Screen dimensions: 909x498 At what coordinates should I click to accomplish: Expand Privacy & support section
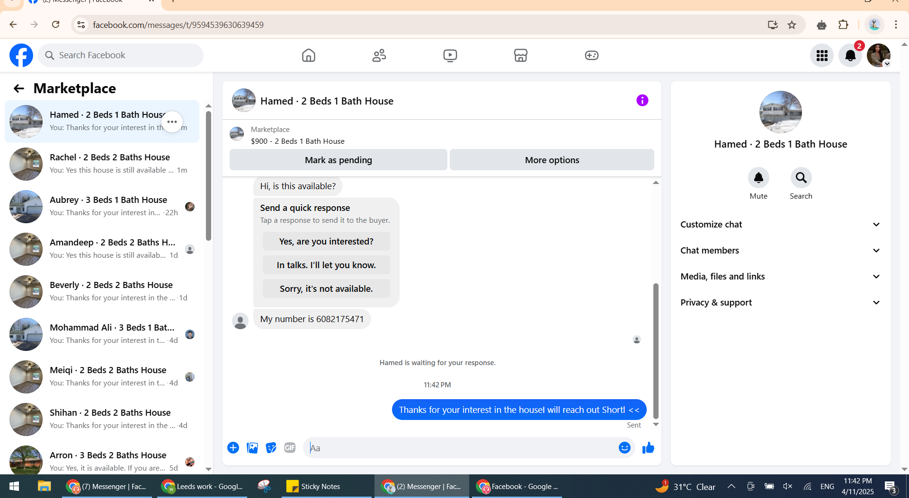point(780,303)
